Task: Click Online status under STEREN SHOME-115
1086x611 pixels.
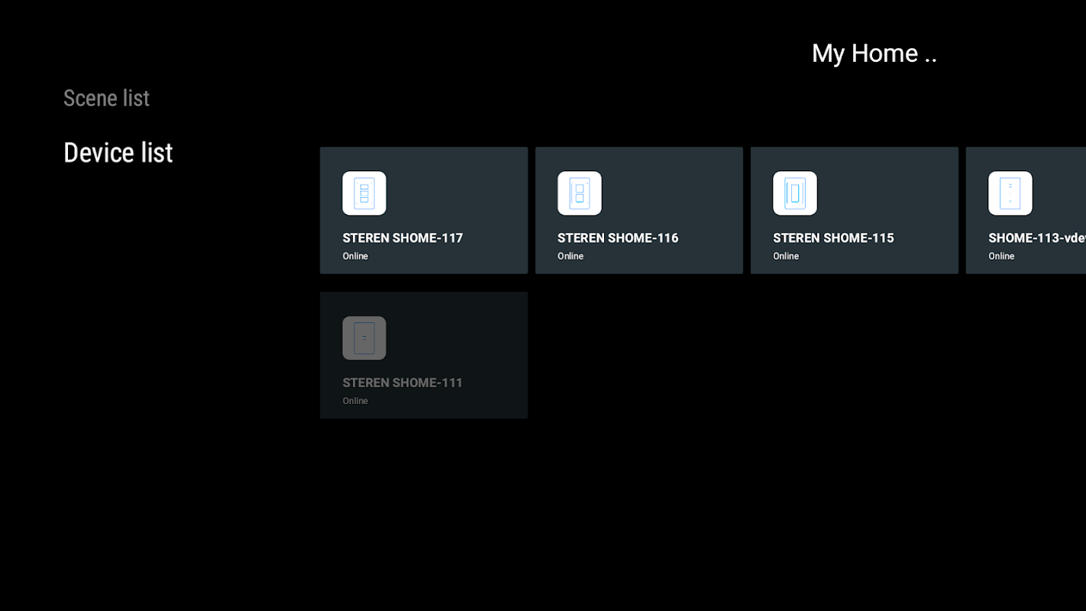Action: [786, 256]
